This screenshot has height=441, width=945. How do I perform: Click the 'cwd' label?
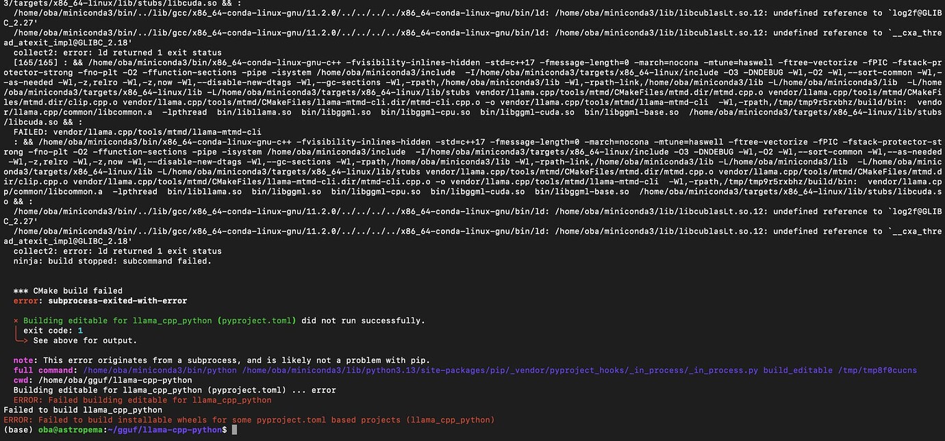(x=21, y=380)
